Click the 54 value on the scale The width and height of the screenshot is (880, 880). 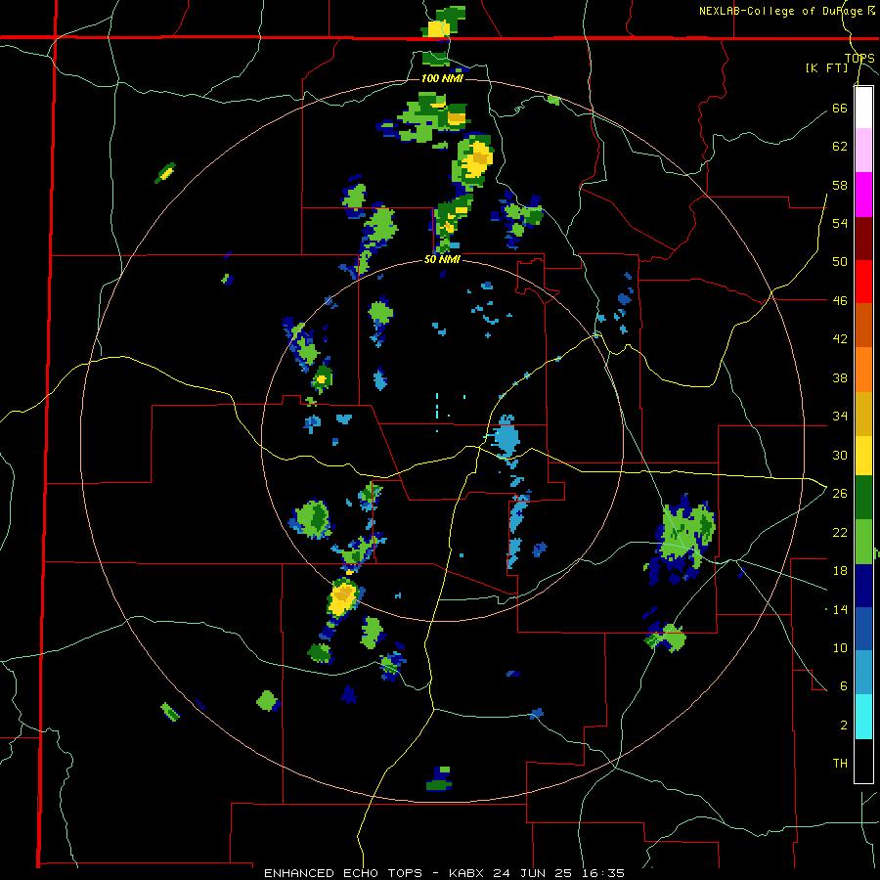(840, 223)
